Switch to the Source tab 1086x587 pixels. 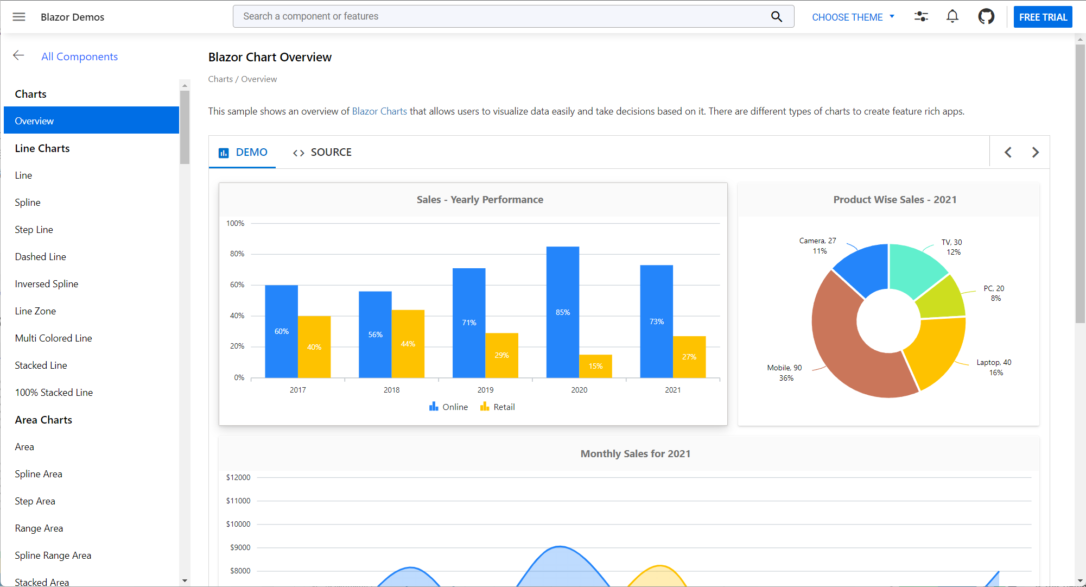coord(322,153)
